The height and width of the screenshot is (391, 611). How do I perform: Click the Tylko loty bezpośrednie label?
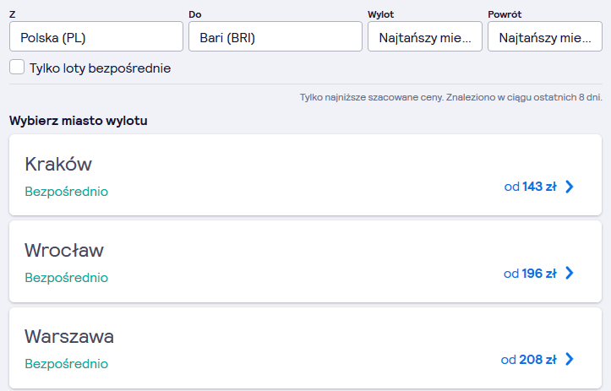coord(101,68)
